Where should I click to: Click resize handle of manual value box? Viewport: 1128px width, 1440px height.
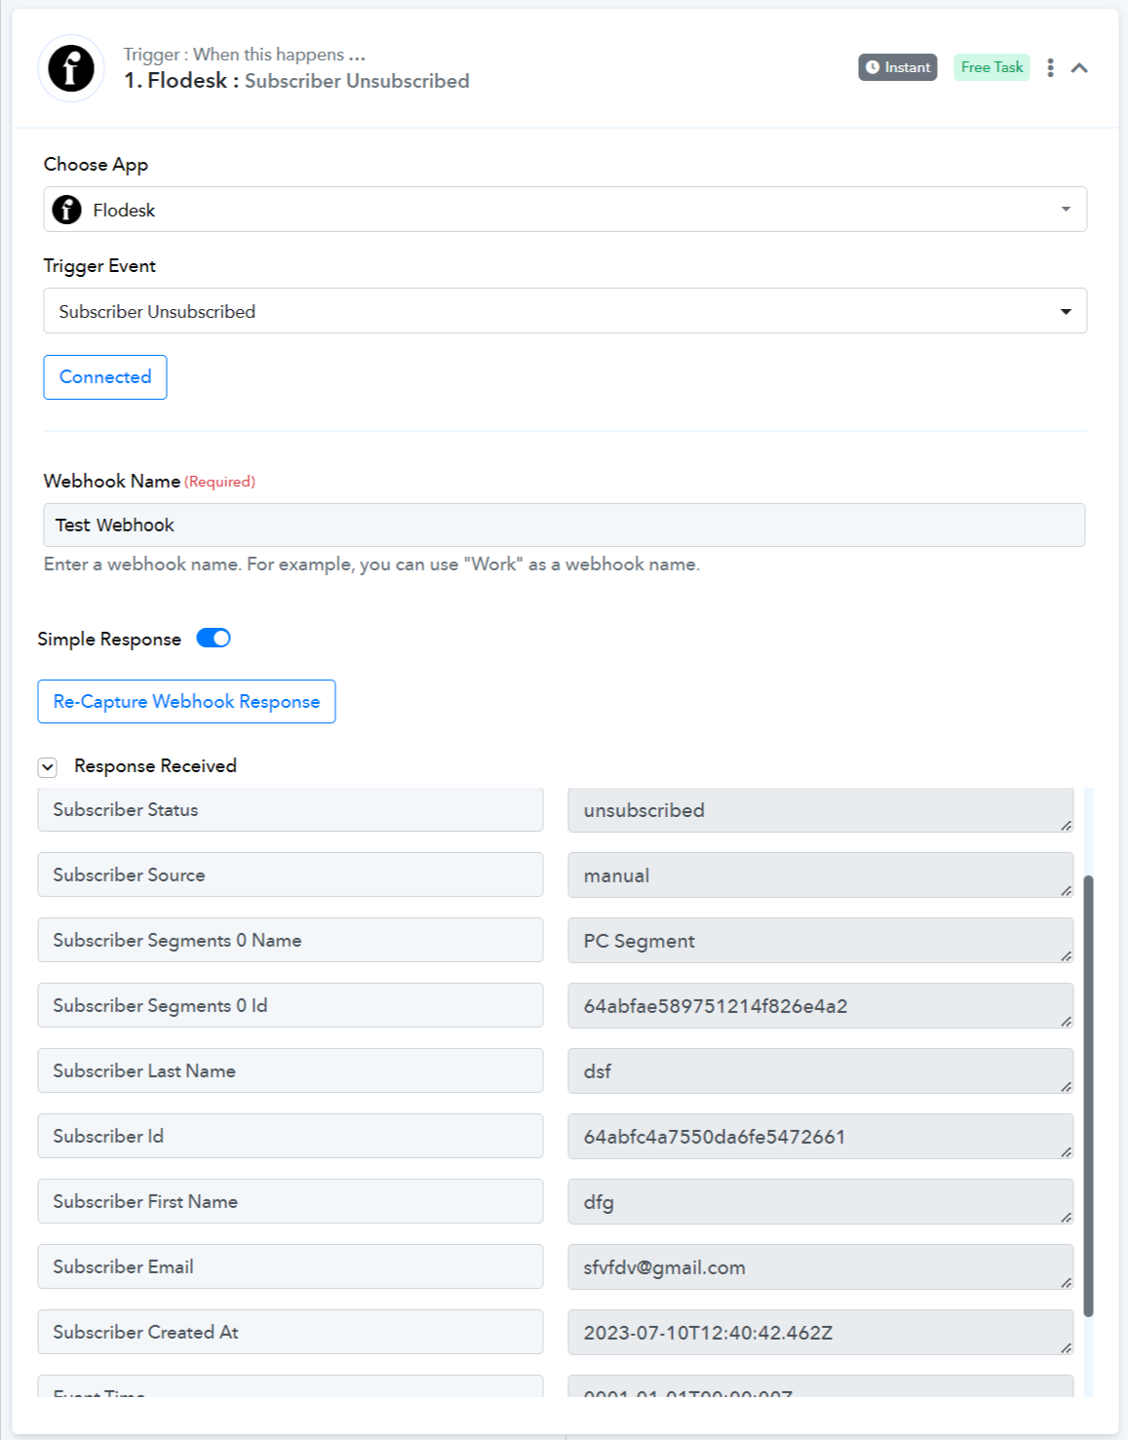pos(1066,891)
